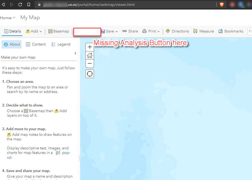Open the Add layers dropdown
This screenshot has width=252, height=180.
(34, 31)
